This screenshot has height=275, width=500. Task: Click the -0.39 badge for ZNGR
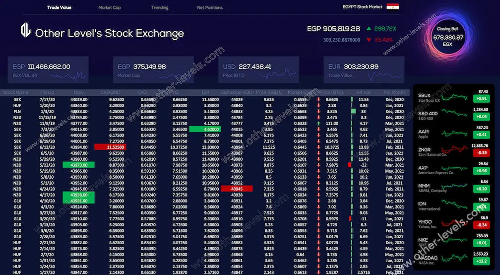pyautogui.click(x=480, y=152)
